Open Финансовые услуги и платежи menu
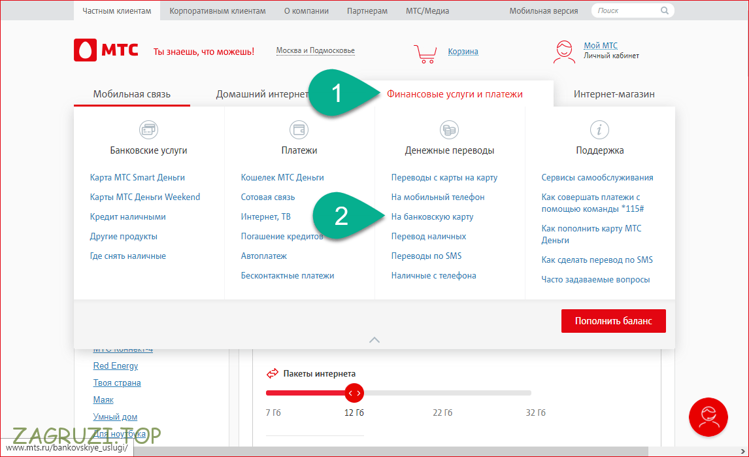The width and height of the screenshot is (749, 457). (455, 94)
